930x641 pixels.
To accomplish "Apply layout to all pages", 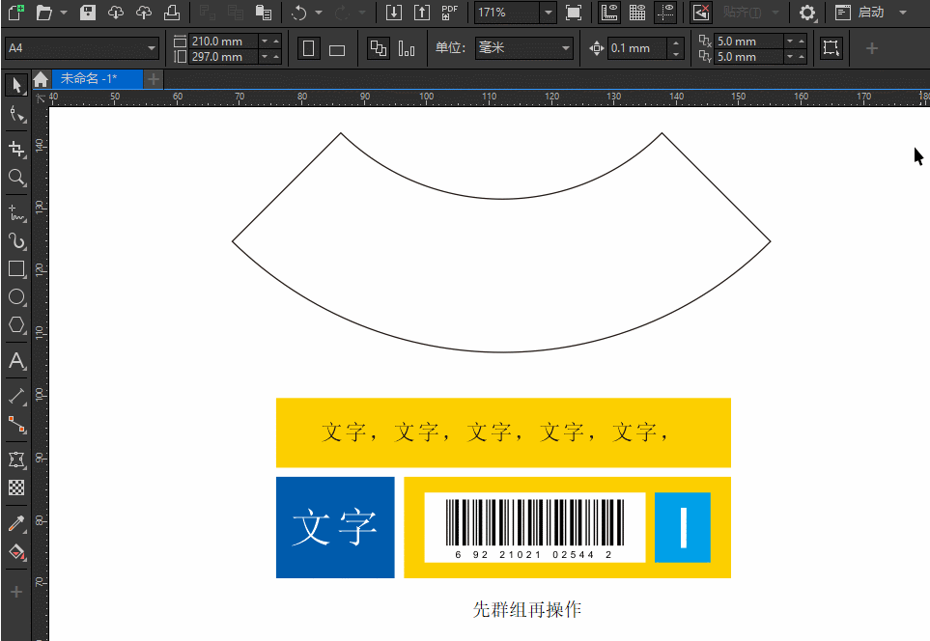I will coord(378,48).
